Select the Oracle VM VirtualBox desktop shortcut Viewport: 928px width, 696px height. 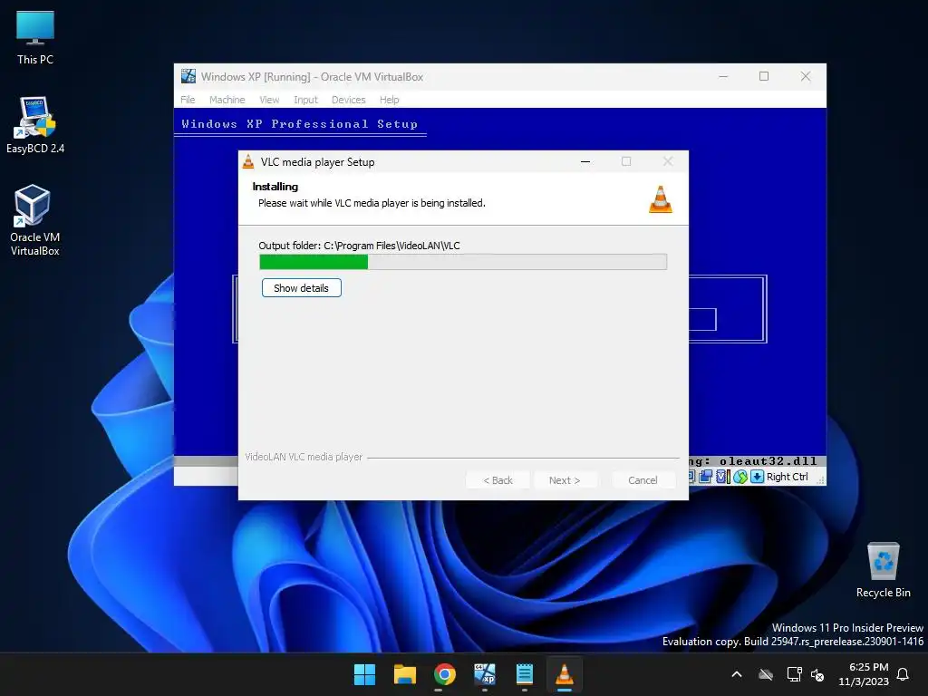click(x=35, y=220)
